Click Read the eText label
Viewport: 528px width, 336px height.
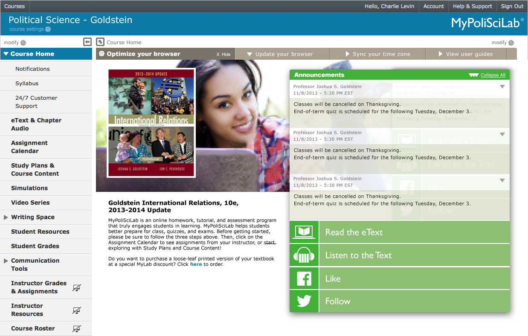(x=354, y=232)
